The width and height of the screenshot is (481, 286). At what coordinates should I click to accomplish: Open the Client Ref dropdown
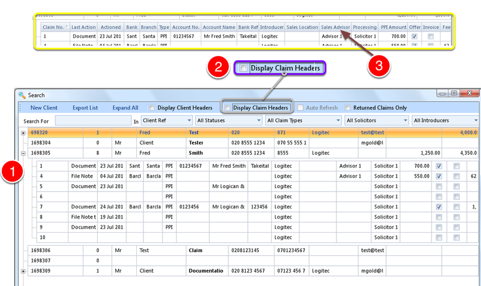coord(167,120)
